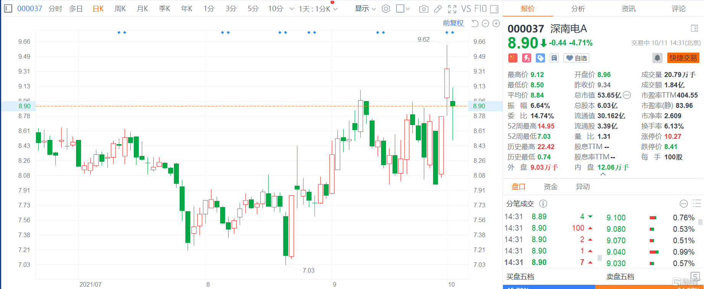Open the 1天:1分K period dropdown

click(318, 9)
